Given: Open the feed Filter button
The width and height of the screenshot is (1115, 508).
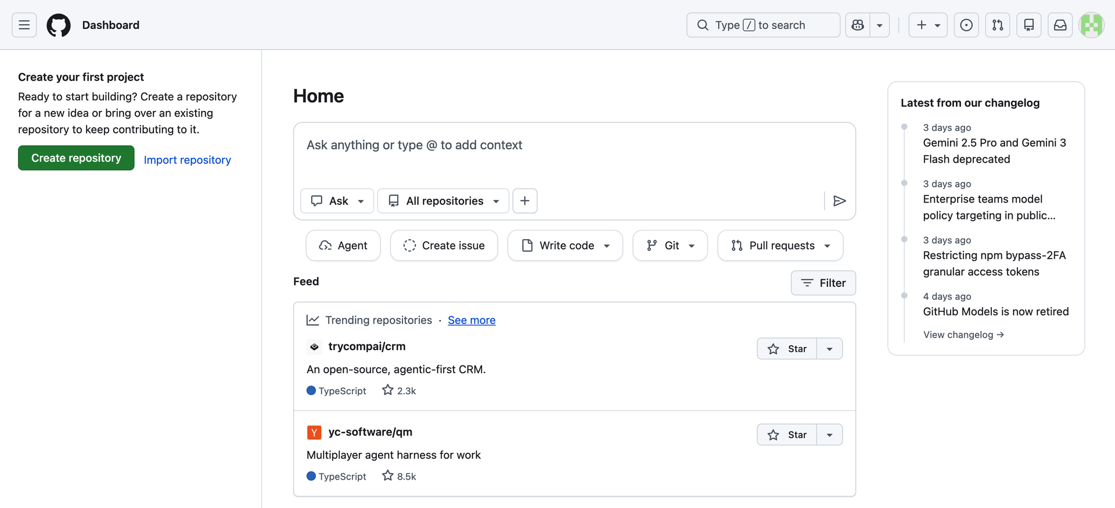Looking at the screenshot, I should coord(823,283).
